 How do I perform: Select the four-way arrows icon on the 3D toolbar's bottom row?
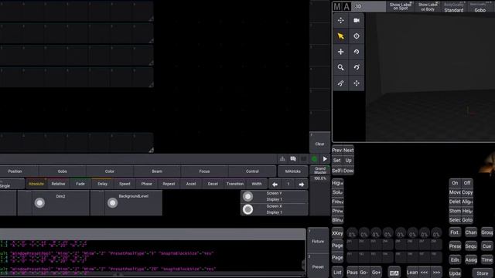click(357, 83)
